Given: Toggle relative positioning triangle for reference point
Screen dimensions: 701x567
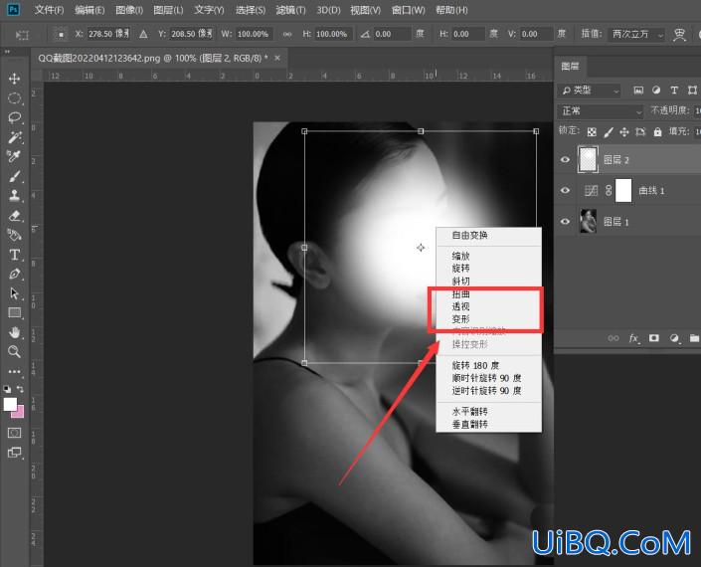Looking at the screenshot, I should click(x=143, y=34).
